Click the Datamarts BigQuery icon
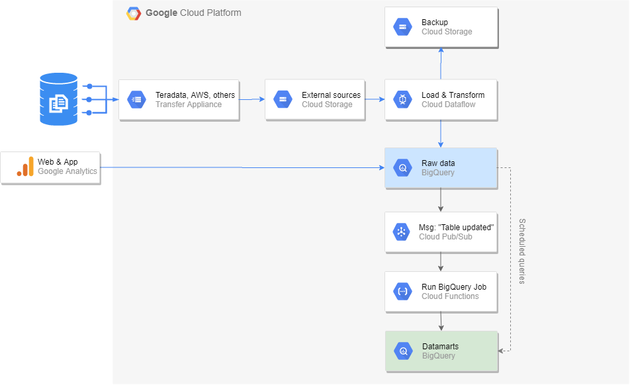This screenshot has width=630, height=385. pos(402,351)
